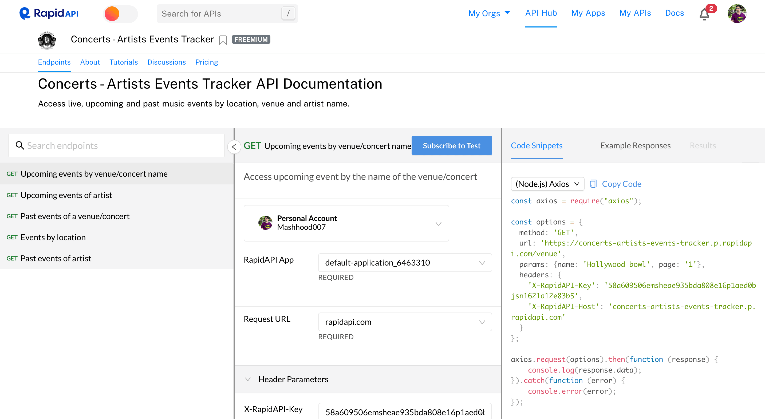This screenshot has height=419, width=765.
Task: Click the RapidAPI logo
Action: pos(49,13)
